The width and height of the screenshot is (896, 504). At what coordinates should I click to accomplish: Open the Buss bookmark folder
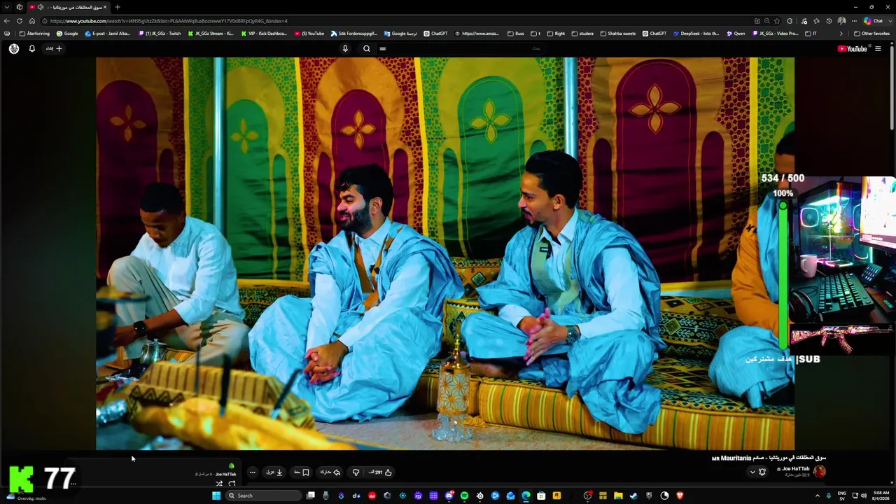[x=515, y=34]
